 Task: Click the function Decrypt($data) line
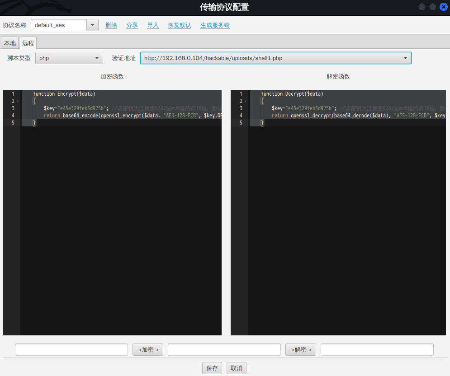pos(292,94)
